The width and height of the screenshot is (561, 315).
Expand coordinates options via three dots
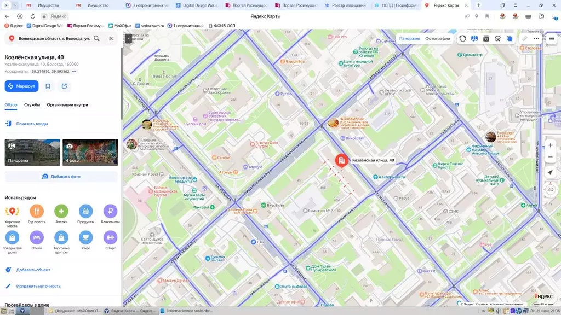pyautogui.click(x=74, y=72)
